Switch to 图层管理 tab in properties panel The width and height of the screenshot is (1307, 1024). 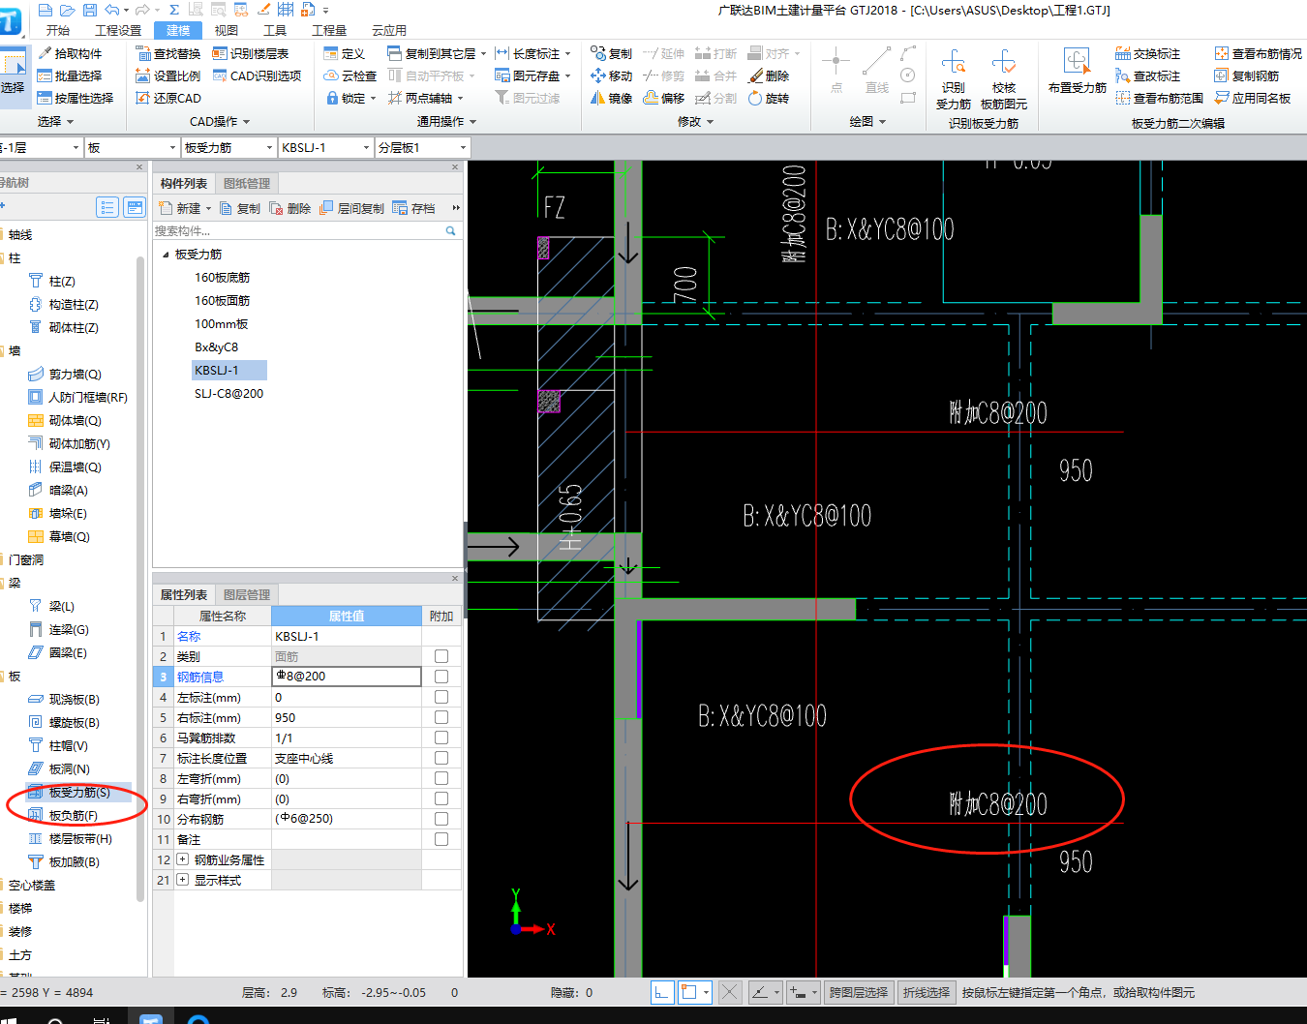[247, 595]
